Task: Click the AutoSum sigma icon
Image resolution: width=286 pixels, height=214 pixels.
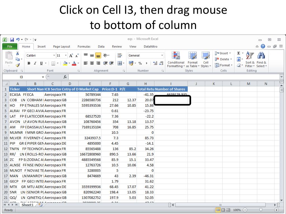Action: 239,53
